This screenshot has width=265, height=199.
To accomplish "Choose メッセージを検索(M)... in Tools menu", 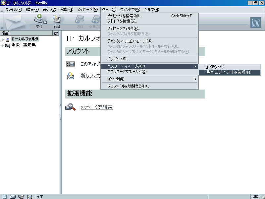I will click(x=150, y=16).
